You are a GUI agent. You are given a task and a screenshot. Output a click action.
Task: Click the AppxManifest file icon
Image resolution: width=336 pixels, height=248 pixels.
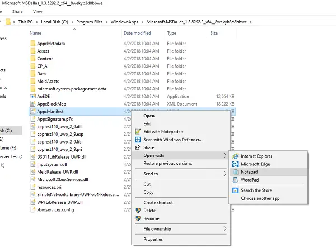[x=33, y=111]
